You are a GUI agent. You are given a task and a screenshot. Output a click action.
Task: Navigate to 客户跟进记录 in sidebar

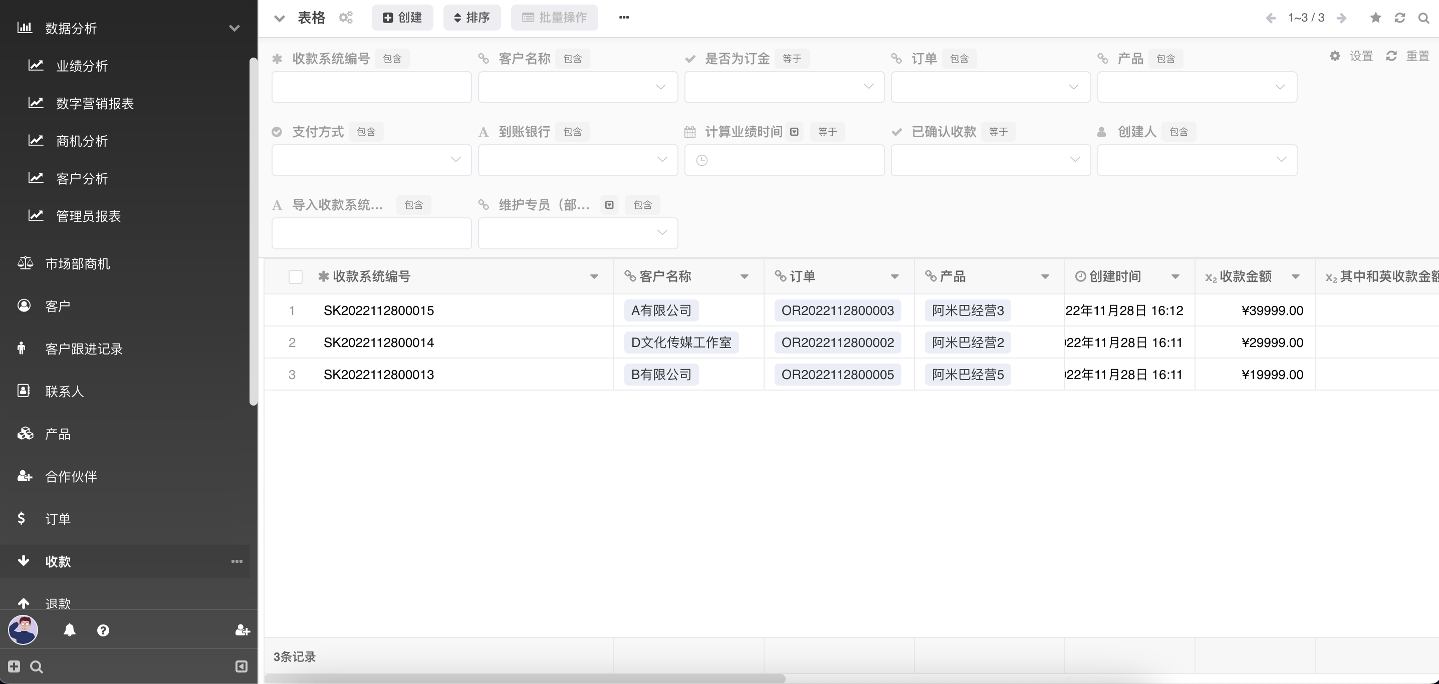(84, 349)
